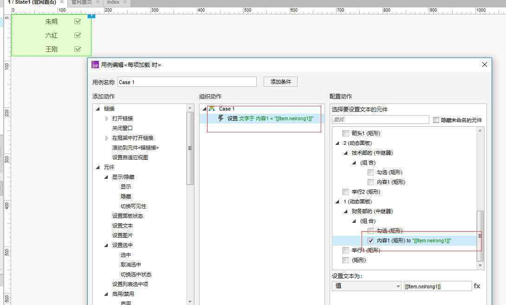The width and height of the screenshot is (506, 305).
Task: Collapse the 1 (动态面板) node
Action: click(x=337, y=201)
